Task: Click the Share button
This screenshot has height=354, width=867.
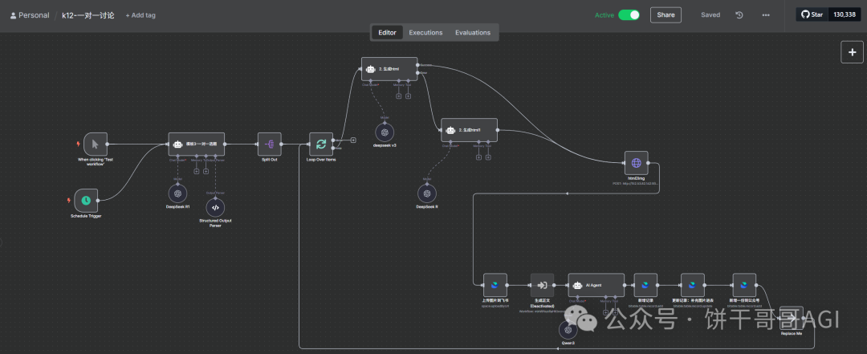Action: click(666, 15)
